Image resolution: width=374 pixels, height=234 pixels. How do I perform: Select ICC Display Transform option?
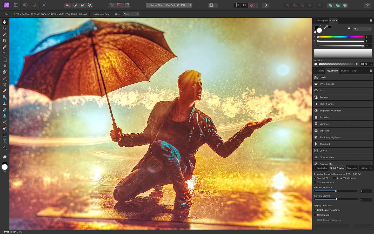click(x=315, y=210)
